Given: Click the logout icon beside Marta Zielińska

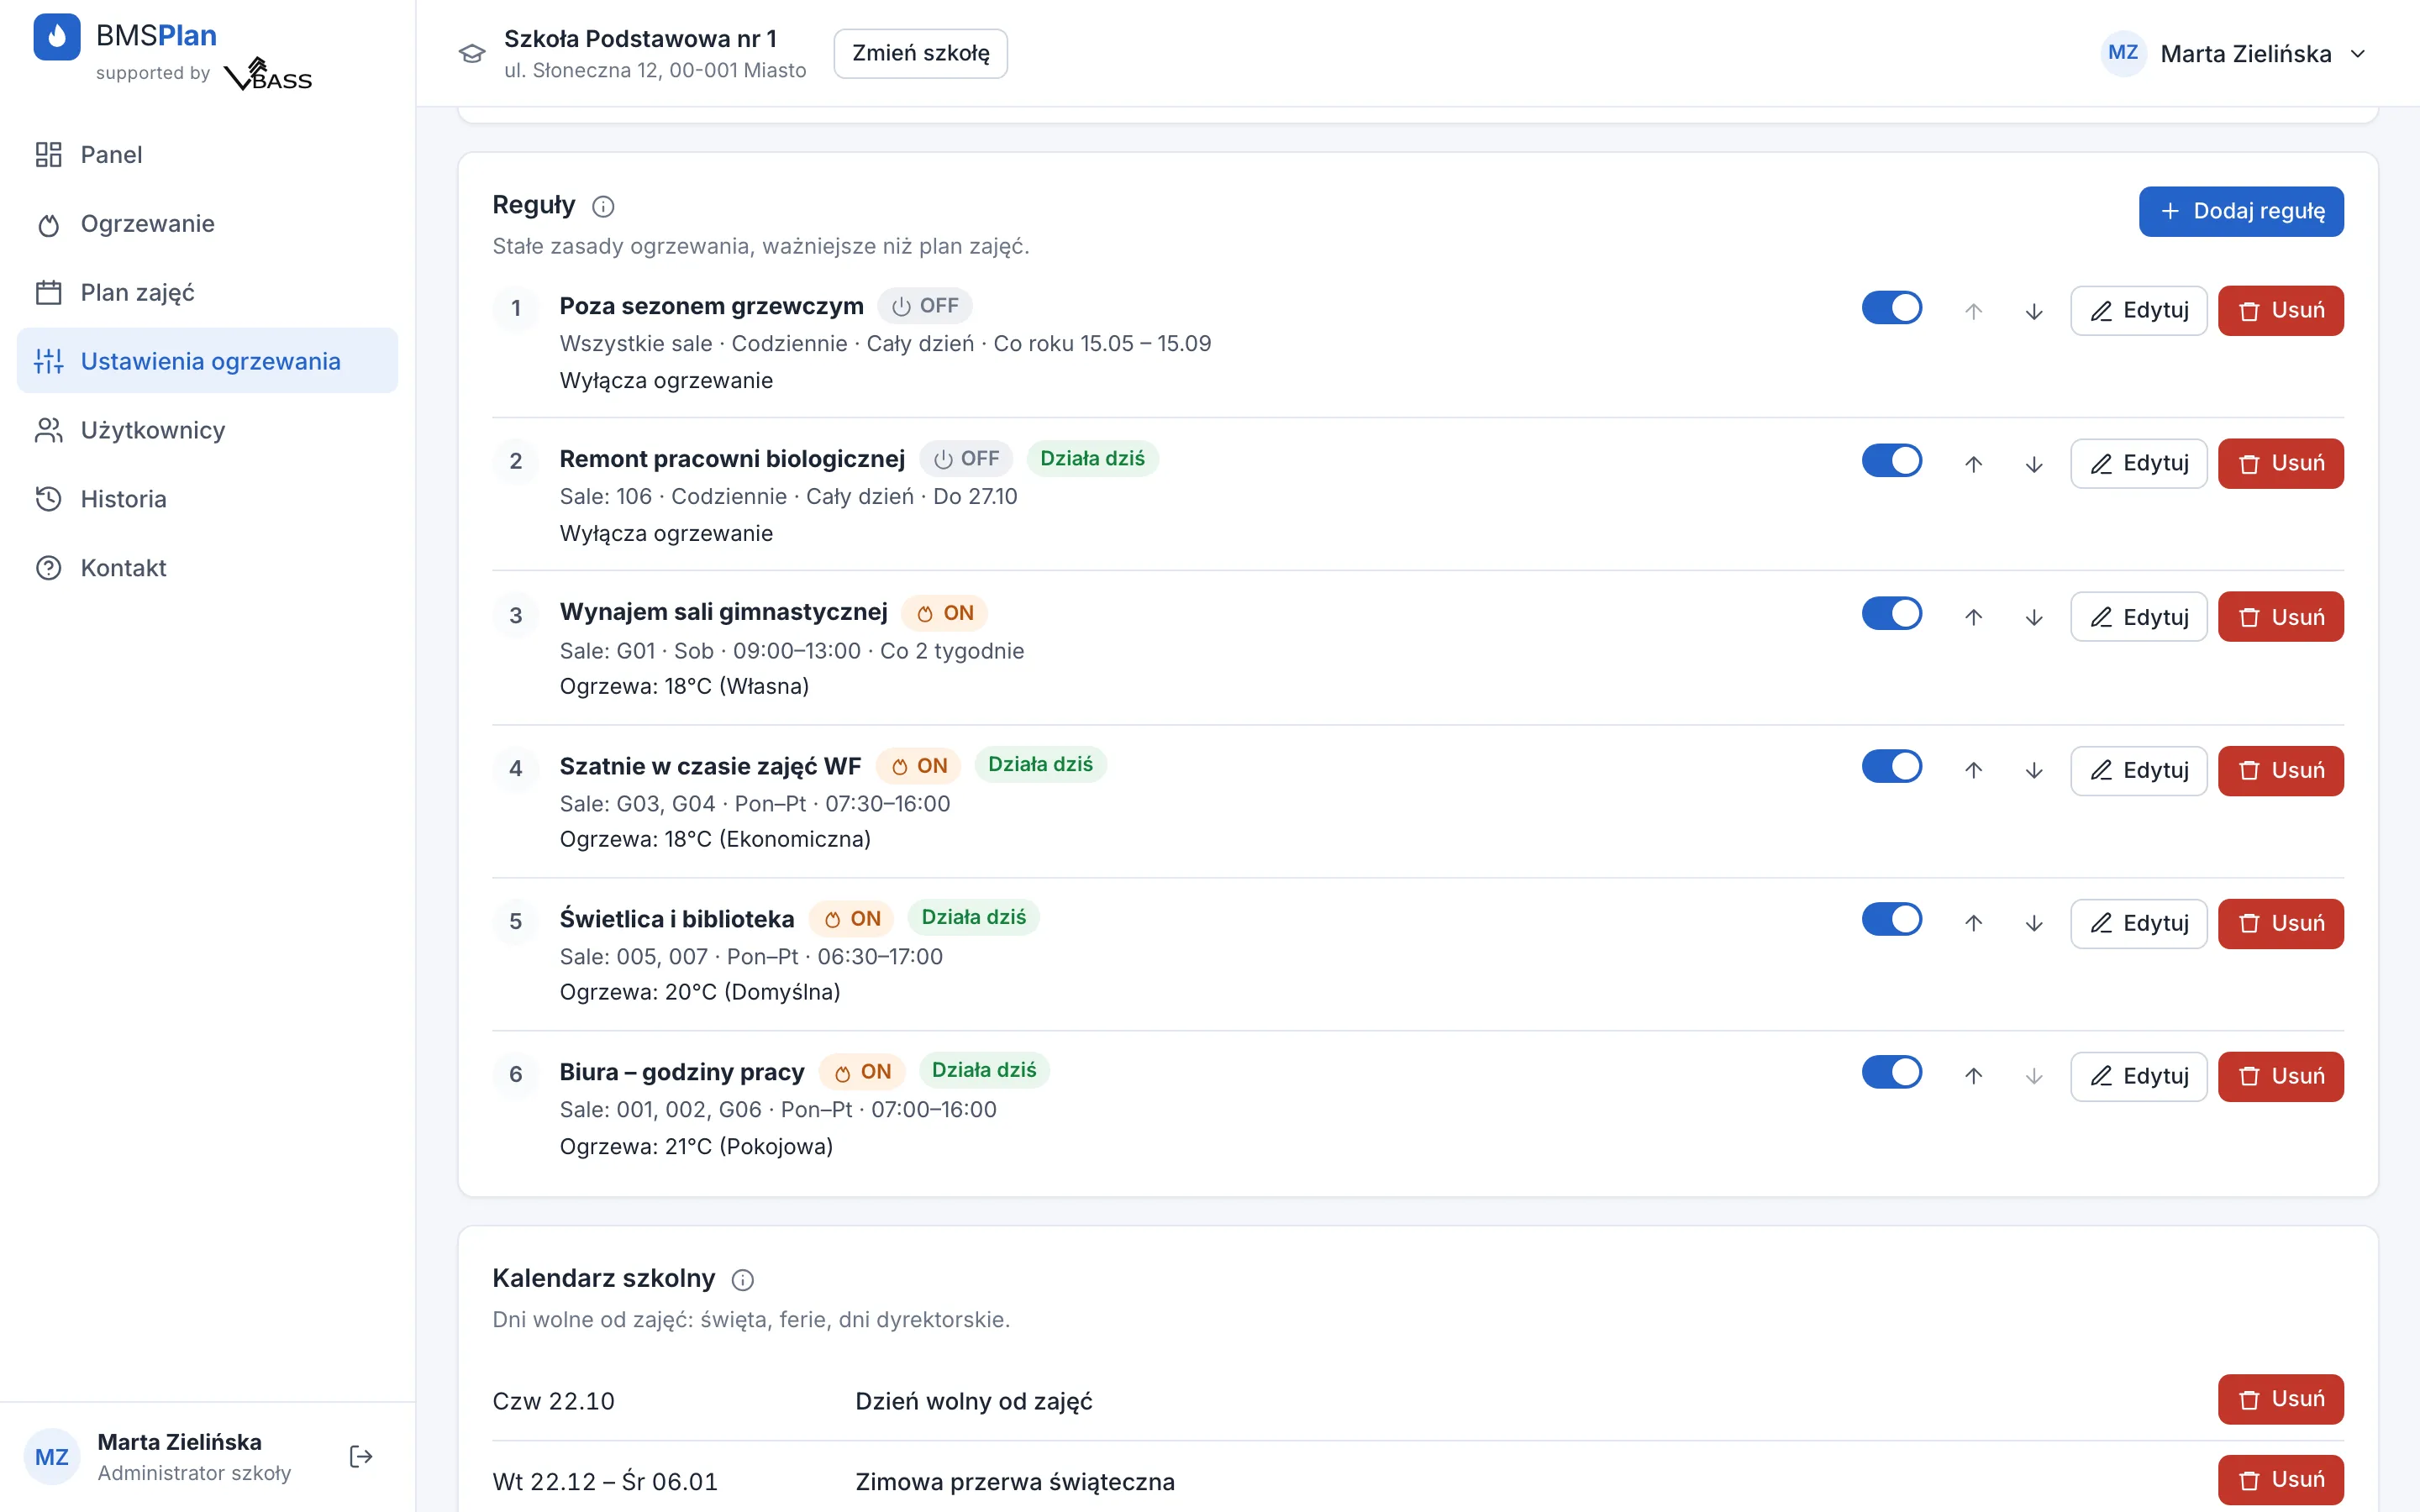Looking at the screenshot, I should pos(361,1456).
